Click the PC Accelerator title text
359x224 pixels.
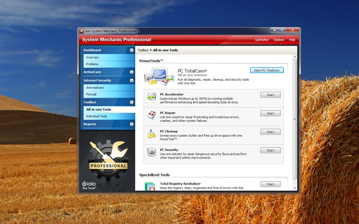(172, 94)
